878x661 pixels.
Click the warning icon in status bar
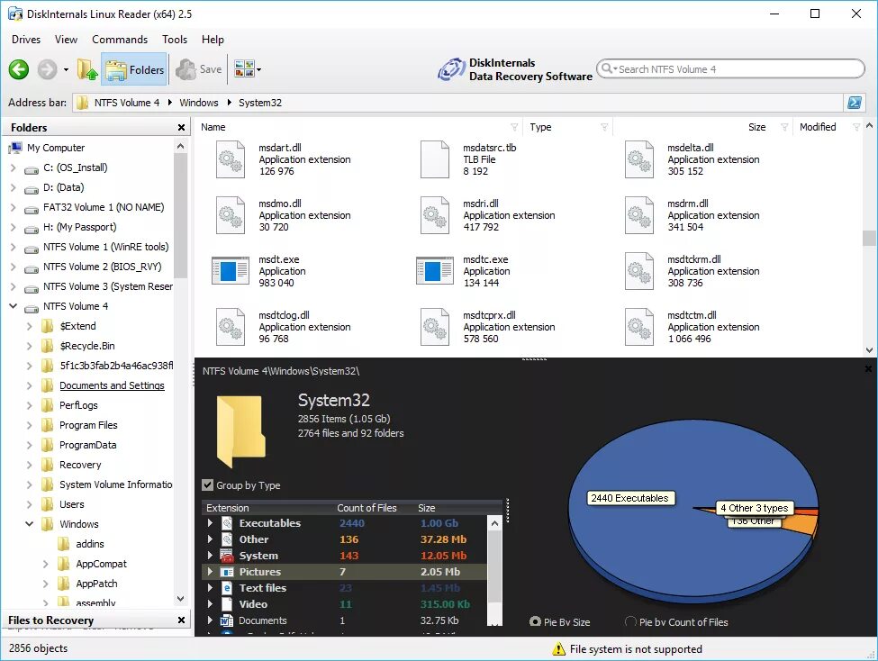[558, 648]
